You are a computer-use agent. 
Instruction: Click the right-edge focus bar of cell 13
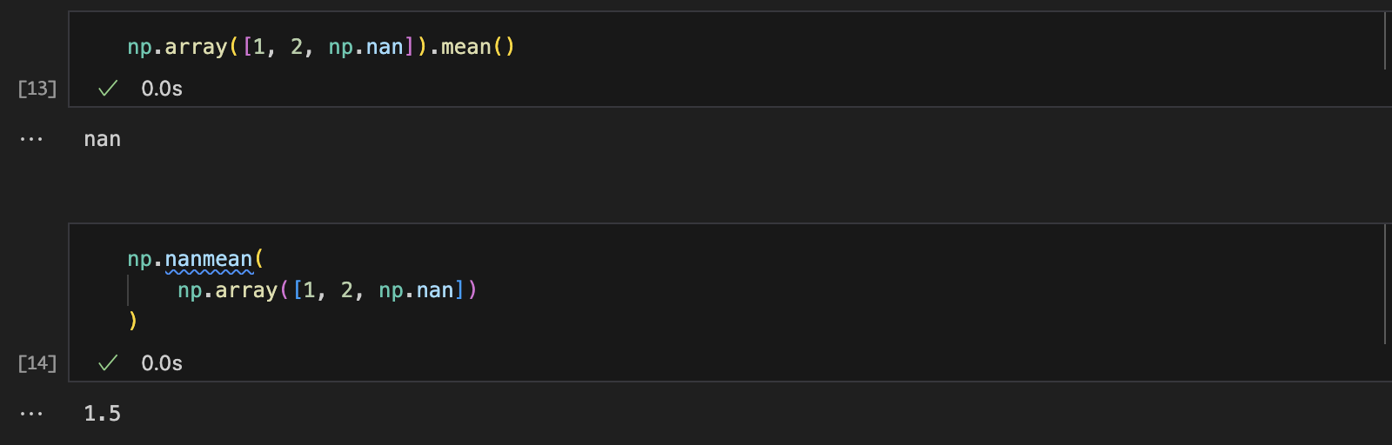click(x=1384, y=41)
